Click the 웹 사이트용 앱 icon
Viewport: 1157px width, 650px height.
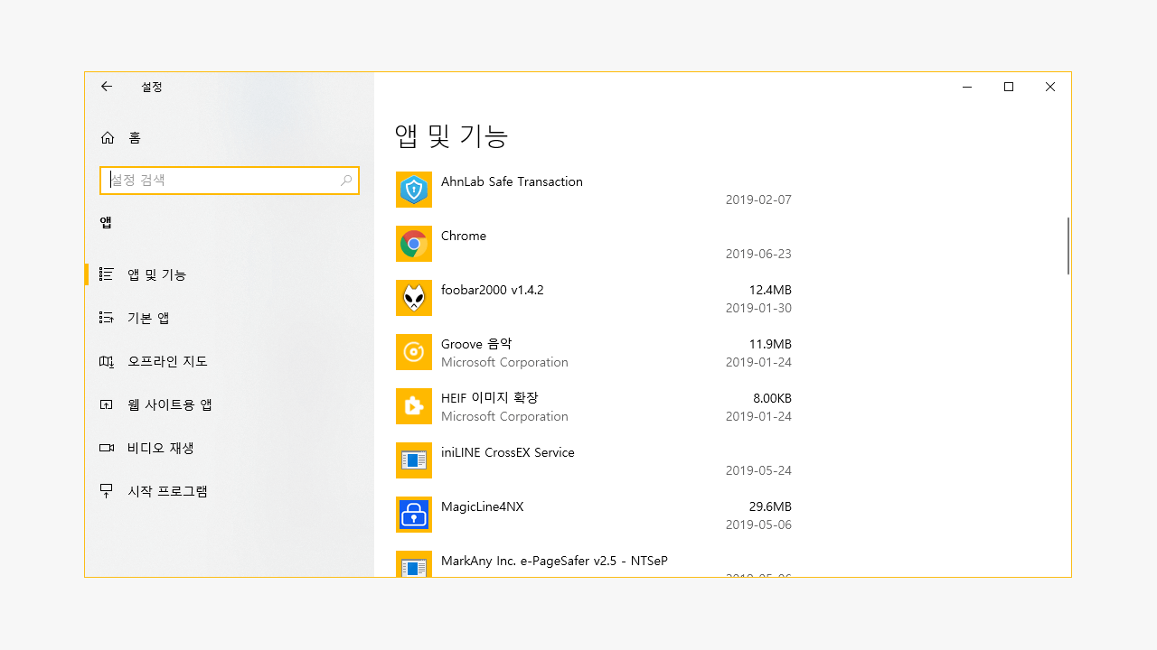tap(106, 404)
